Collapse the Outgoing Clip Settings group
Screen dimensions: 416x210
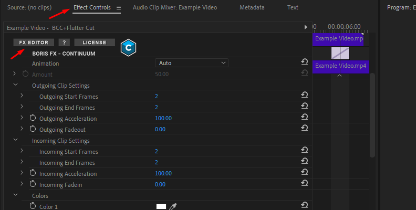(x=15, y=85)
